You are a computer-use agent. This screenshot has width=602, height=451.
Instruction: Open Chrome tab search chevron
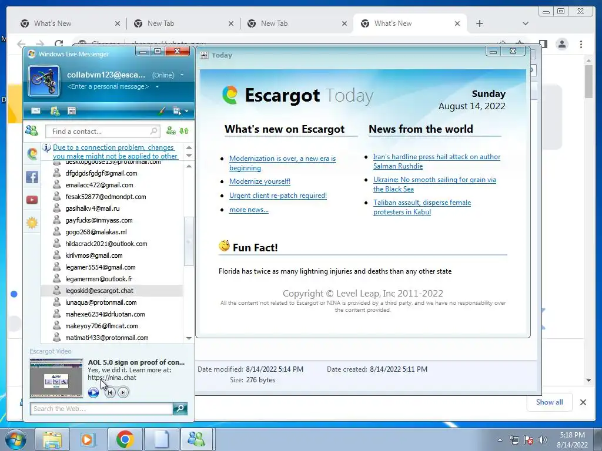526,23
